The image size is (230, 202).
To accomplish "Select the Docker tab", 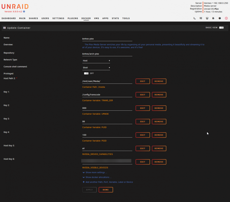I will pyautogui.click(x=86, y=18).
